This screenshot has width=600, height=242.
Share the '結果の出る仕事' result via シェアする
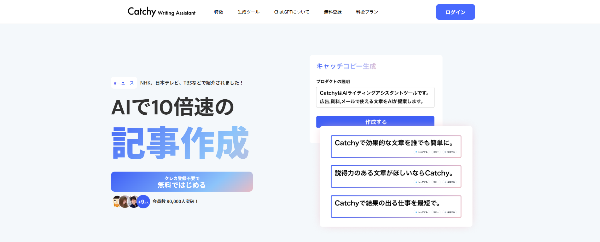pos(422,212)
